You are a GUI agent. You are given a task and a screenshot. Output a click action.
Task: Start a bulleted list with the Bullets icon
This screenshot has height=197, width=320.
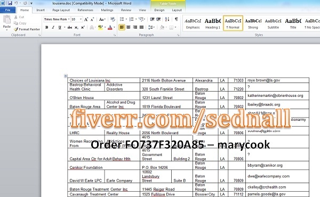(x=122, y=19)
